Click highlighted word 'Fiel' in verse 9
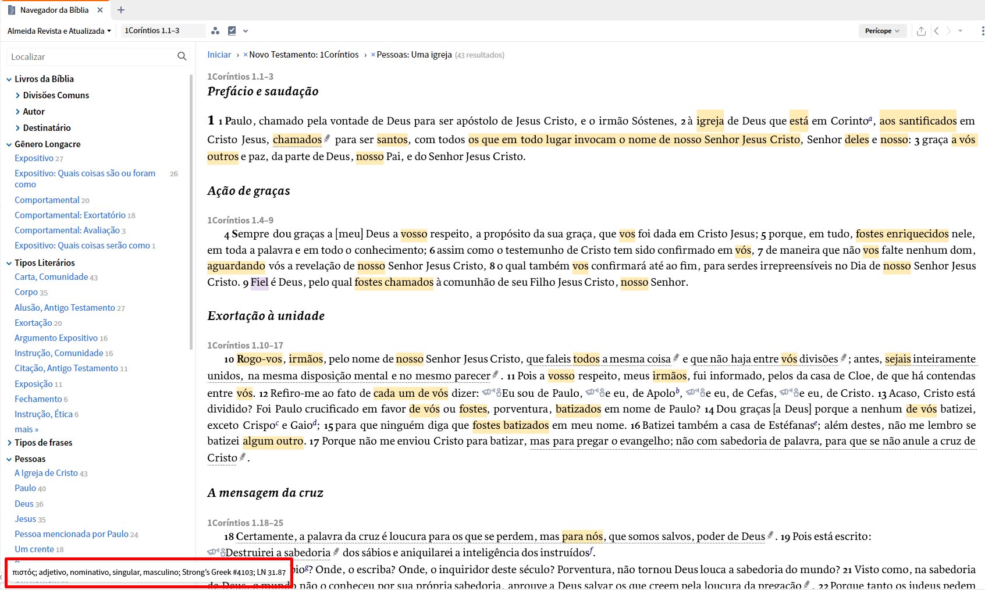985x590 pixels. coord(259,282)
